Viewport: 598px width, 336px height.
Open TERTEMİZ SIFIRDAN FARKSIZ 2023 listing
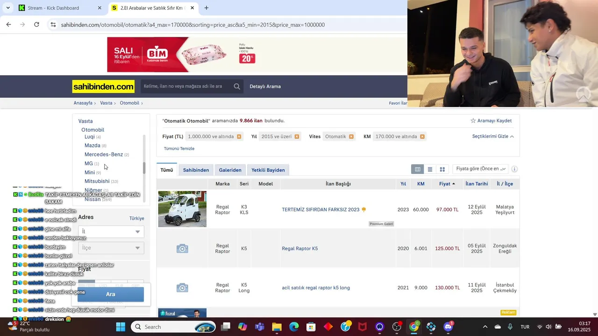click(320, 210)
